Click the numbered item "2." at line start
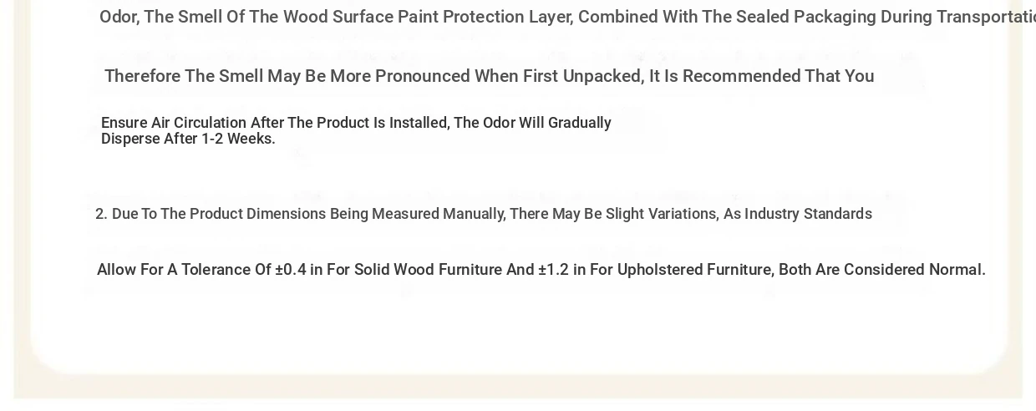 (101, 214)
